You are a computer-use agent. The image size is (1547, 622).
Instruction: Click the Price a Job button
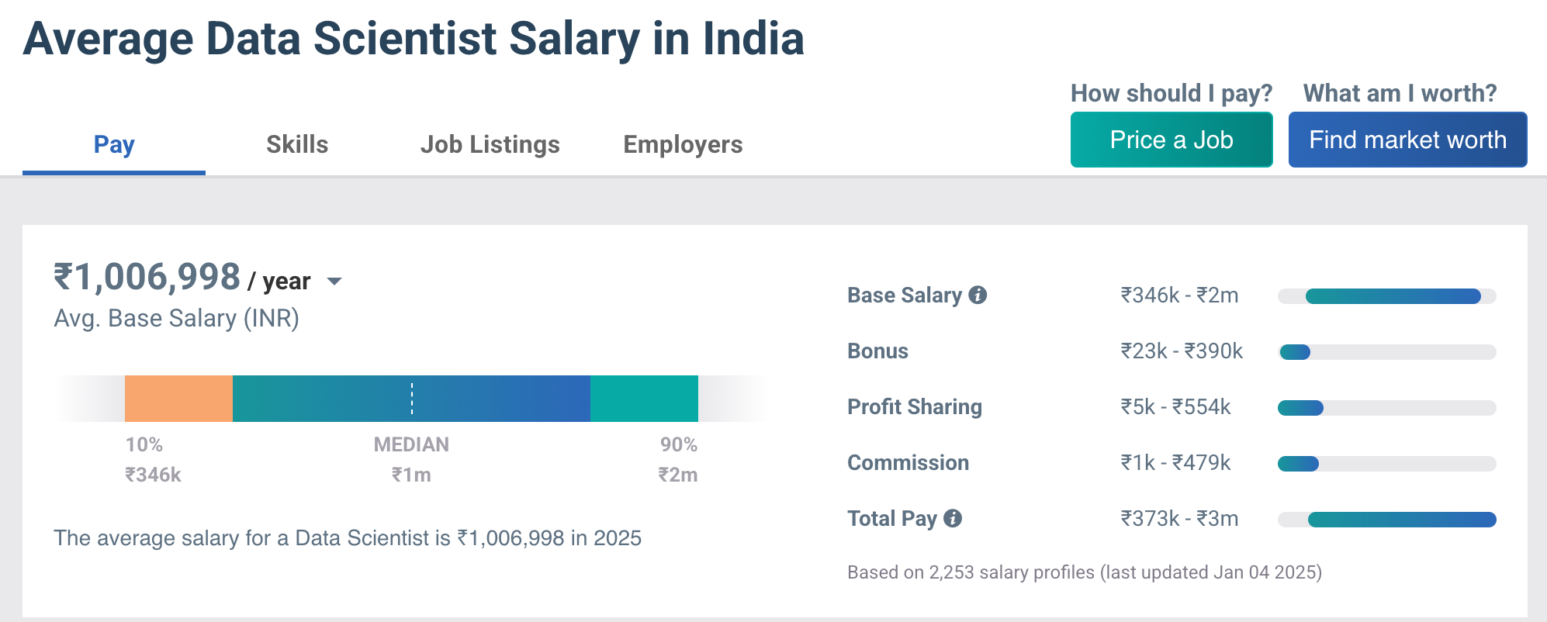point(1171,140)
